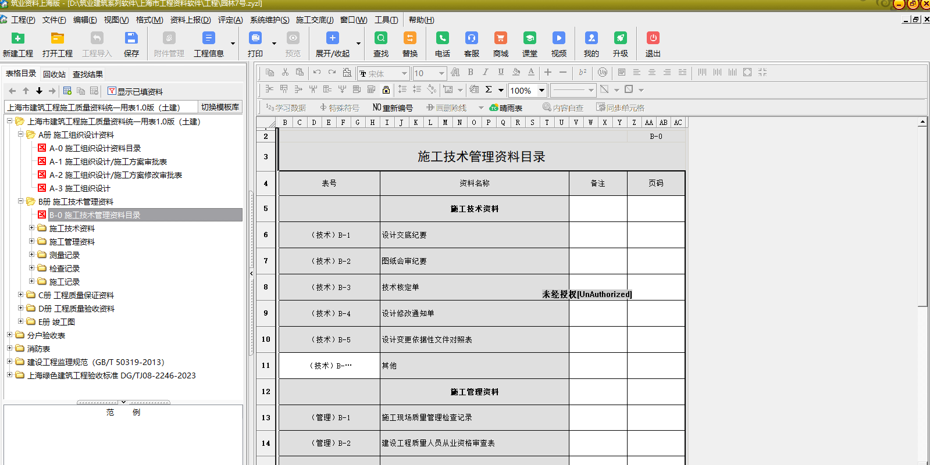
Task: Toggle Bold text formatting
Action: [471, 72]
